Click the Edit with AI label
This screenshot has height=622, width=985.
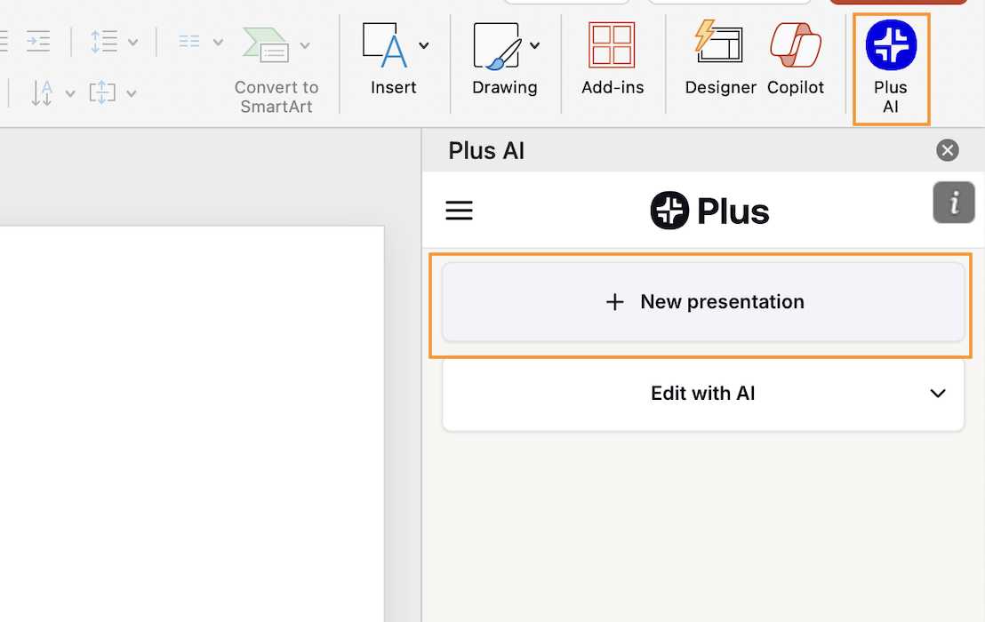click(x=702, y=394)
